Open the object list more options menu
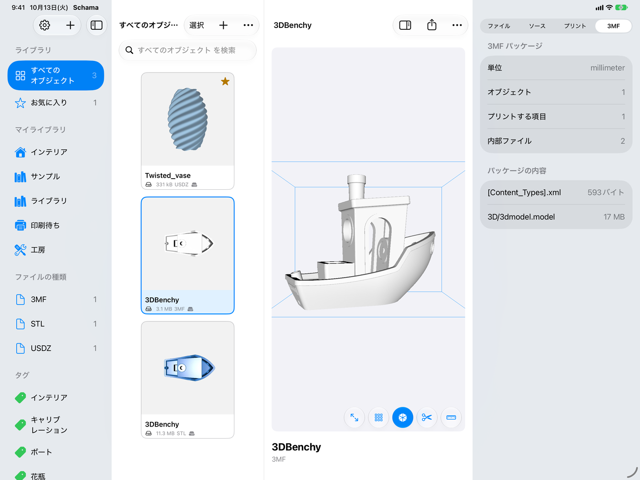The width and height of the screenshot is (640, 480). pos(248,25)
